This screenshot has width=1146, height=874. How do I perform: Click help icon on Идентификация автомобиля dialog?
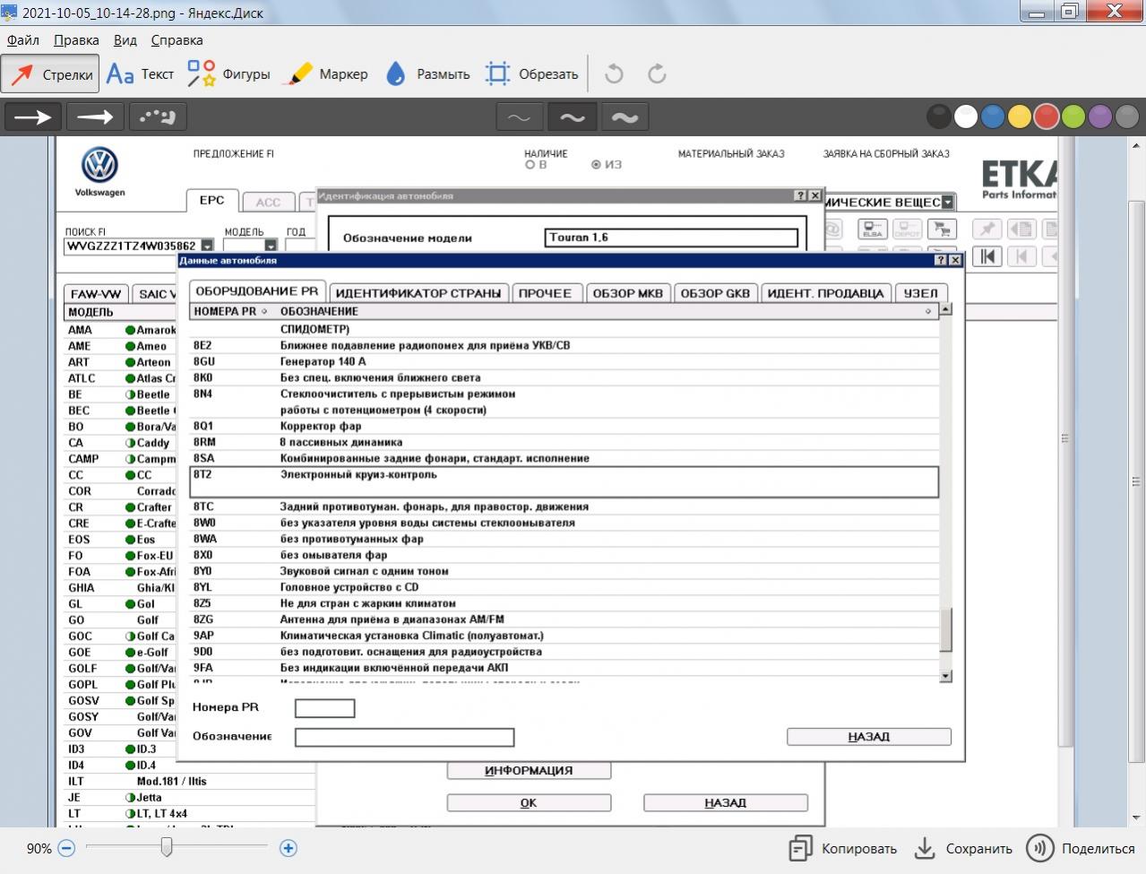tap(800, 195)
